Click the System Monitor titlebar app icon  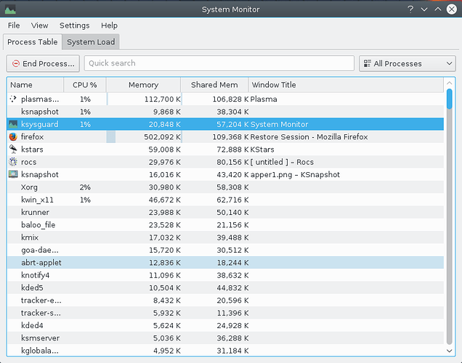click(9, 9)
